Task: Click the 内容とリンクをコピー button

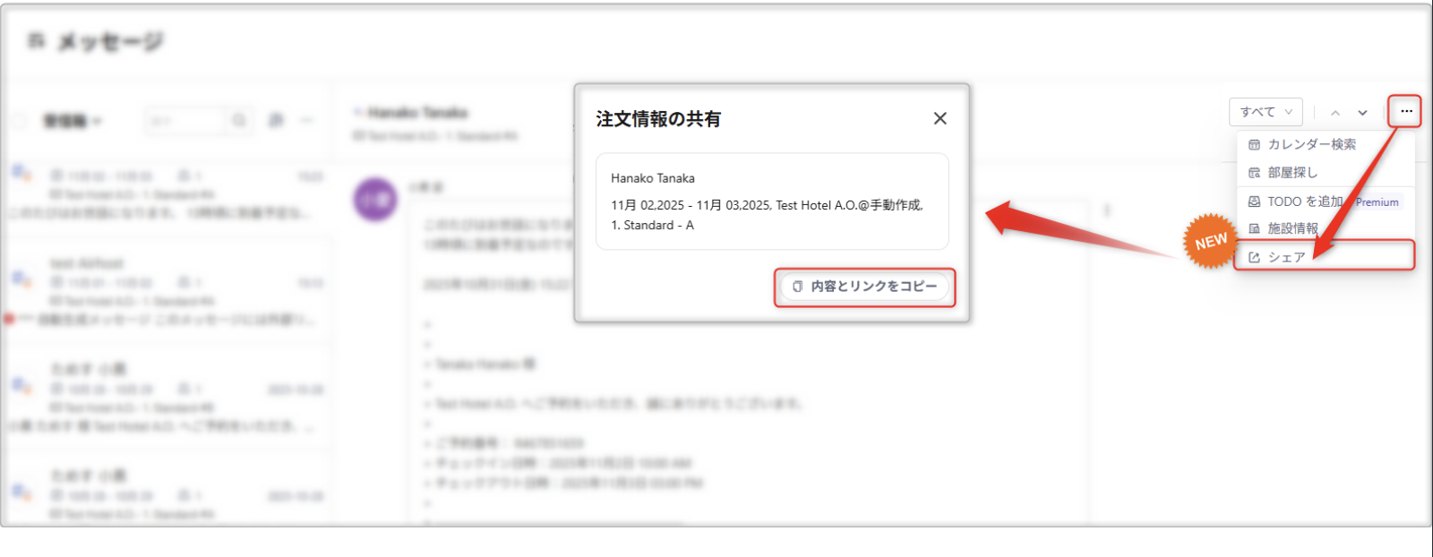Action: (865, 287)
